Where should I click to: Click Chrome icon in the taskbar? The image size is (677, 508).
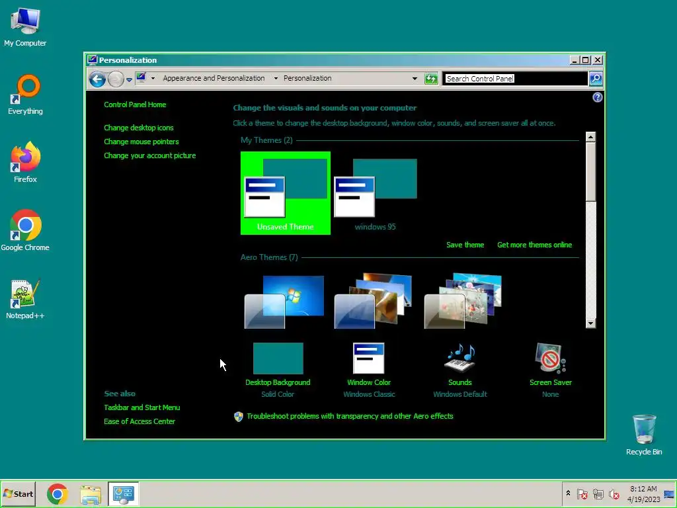tap(58, 494)
